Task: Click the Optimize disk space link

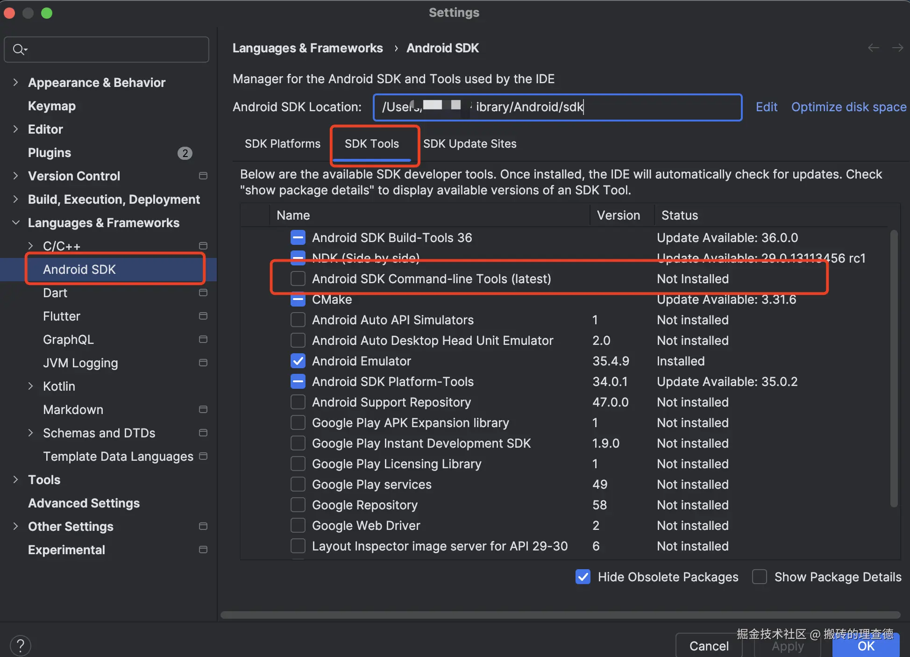Action: click(x=849, y=107)
